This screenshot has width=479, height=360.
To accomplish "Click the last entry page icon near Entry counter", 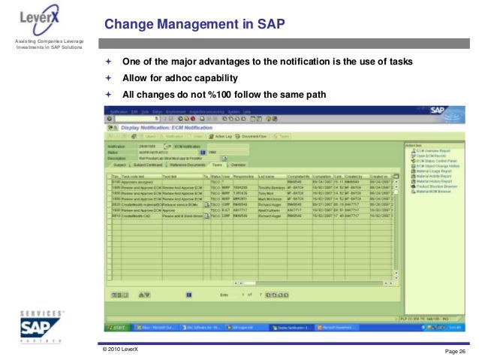I will (x=286, y=295).
